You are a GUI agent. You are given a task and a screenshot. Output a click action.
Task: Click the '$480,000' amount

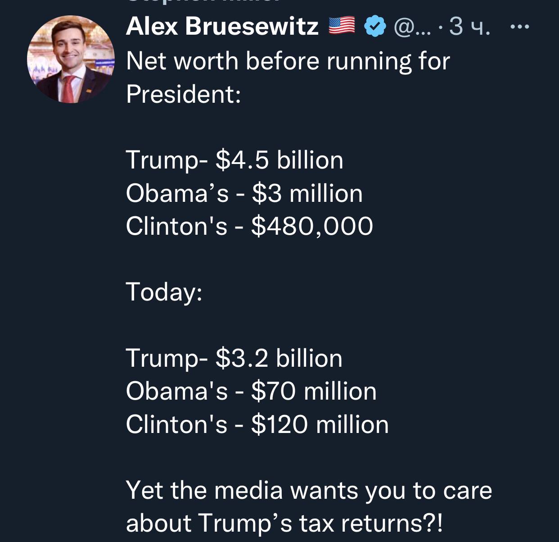(312, 226)
